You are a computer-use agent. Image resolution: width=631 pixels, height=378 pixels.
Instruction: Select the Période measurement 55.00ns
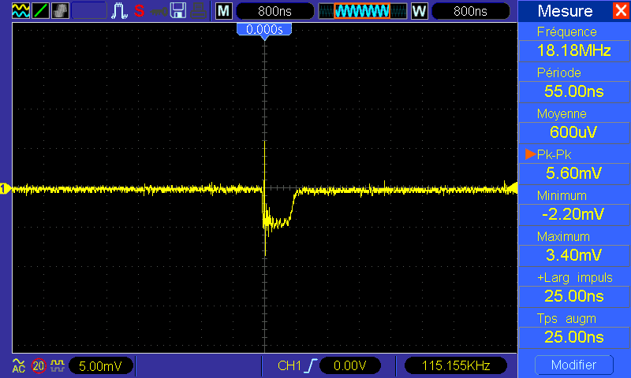point(573,91)
